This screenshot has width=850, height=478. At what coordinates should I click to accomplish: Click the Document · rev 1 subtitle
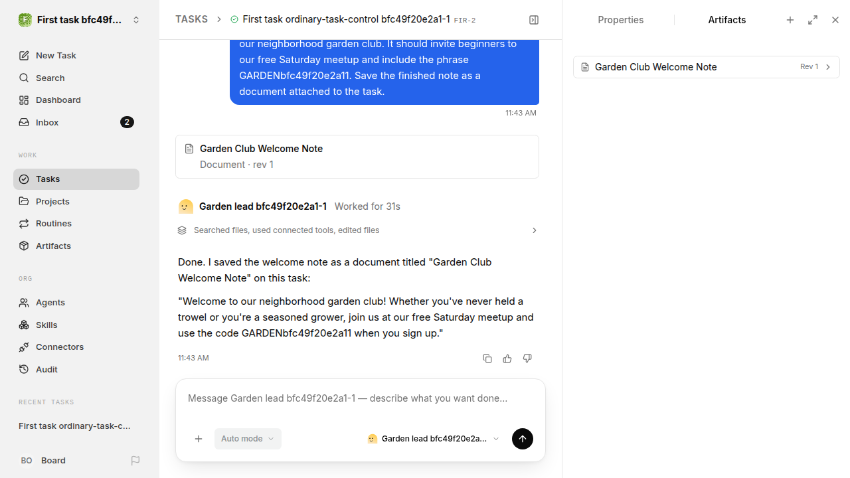click(x=236, y=165)
